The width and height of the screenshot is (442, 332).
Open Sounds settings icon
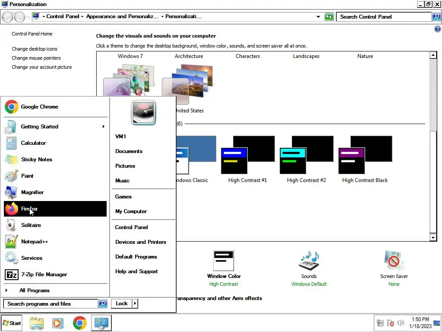click(x=309, y=261)
